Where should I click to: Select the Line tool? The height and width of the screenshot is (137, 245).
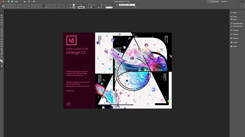click(x=2, y=27)
